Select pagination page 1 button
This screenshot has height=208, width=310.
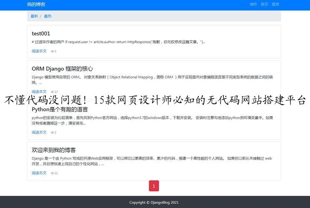click(x=154, y=186)
